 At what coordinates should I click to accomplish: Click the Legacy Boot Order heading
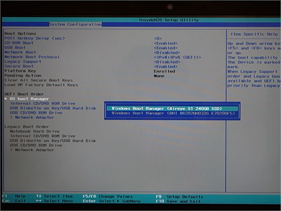click(x=26, y=127)
